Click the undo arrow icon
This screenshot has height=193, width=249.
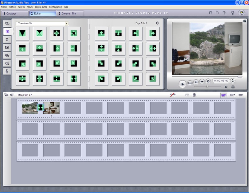pos(210,13)
